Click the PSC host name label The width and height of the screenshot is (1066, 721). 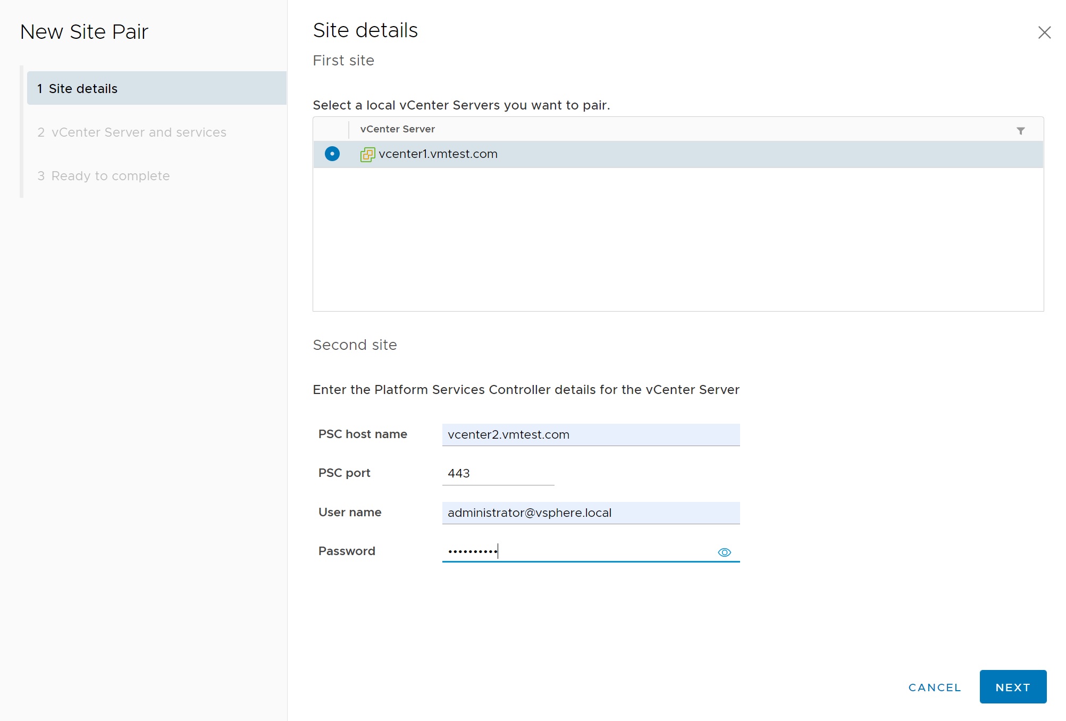coord(363,434)
